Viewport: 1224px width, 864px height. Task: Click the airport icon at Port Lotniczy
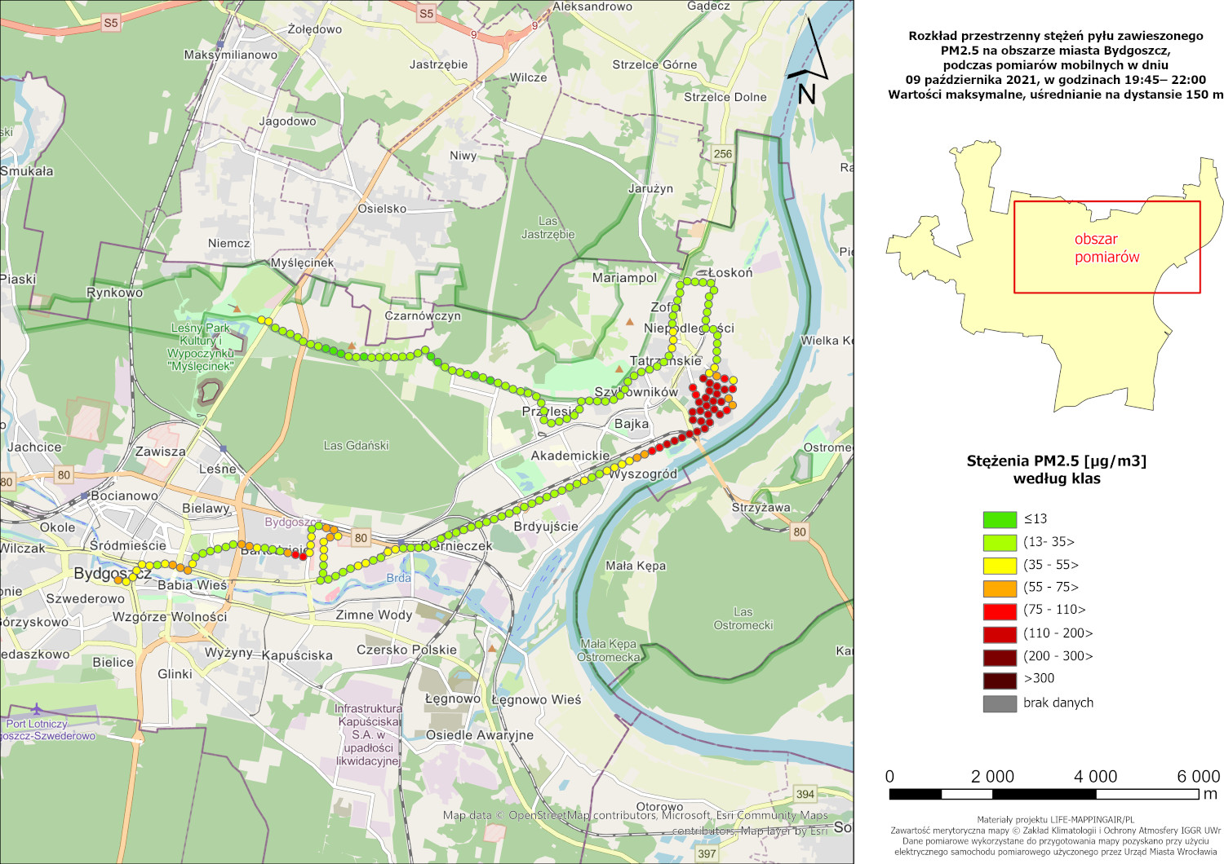(x=37, y=709)
